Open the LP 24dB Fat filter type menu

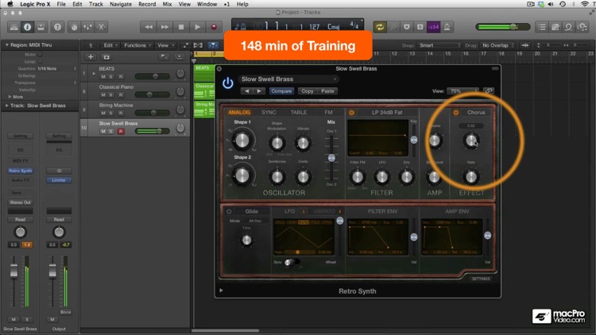point(387,113)
